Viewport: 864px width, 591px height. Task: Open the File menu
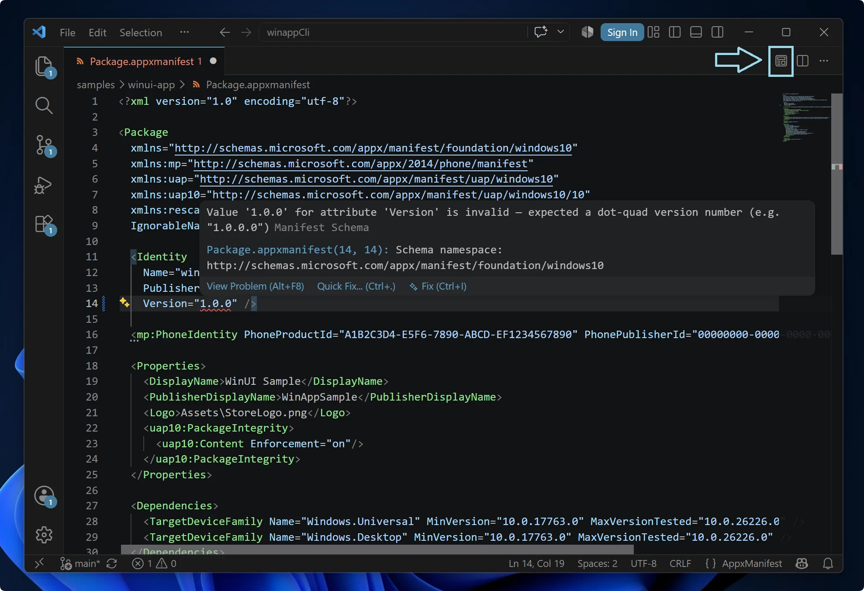point(67,32)
